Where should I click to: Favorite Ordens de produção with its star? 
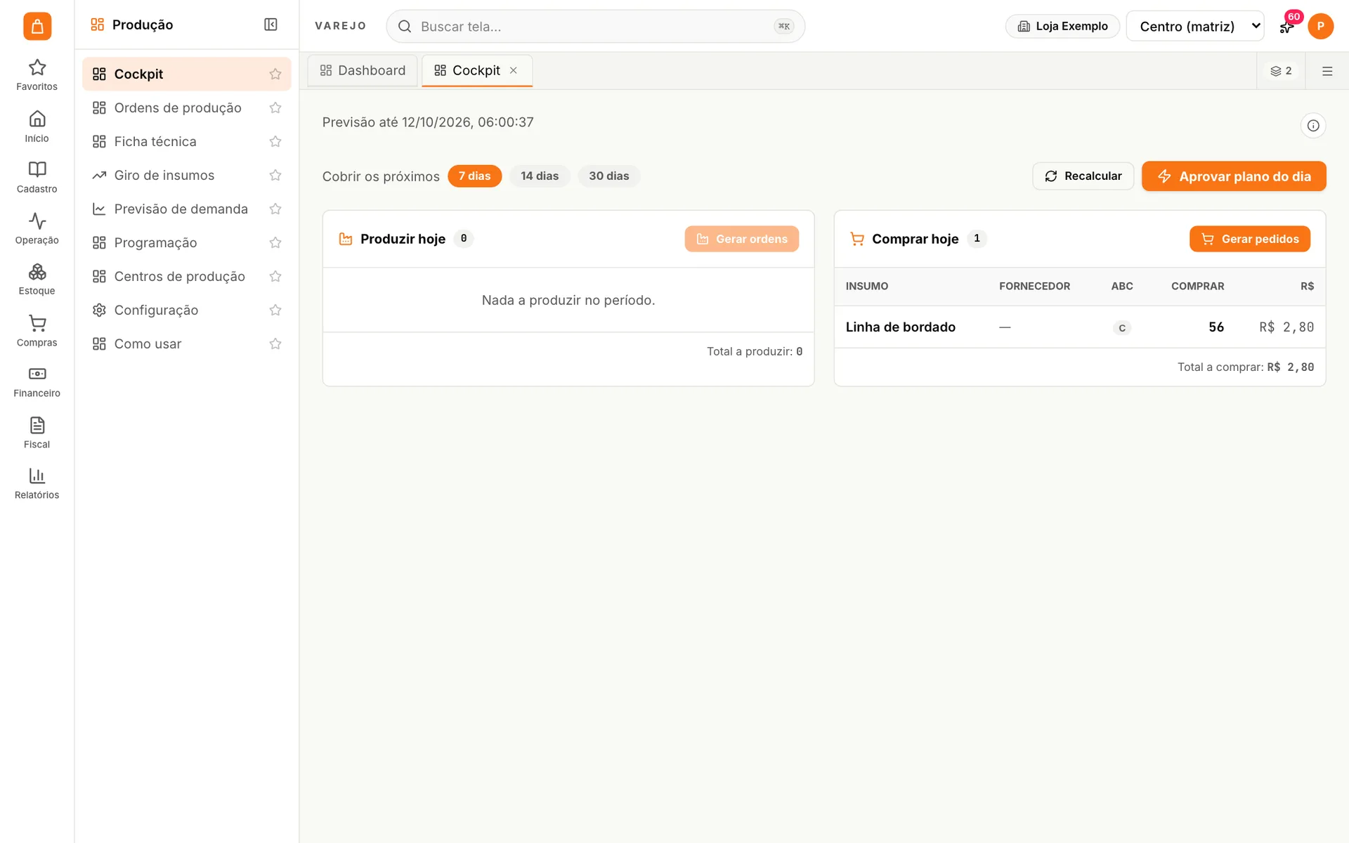pyautogui.click(x=275, y=107)
